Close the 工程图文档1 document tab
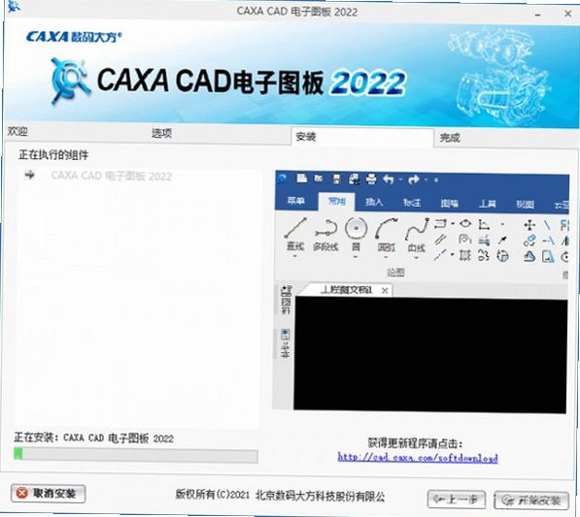This screenshot has height=517, width=580. coord(385,291)
